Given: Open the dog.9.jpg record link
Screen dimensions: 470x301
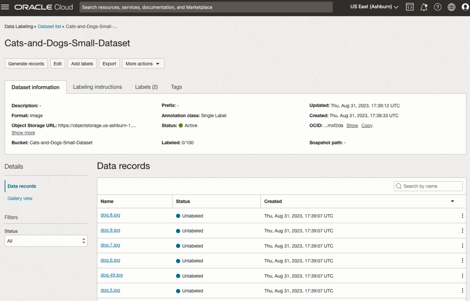Looking at the screenshot, I should click(110, 230).
